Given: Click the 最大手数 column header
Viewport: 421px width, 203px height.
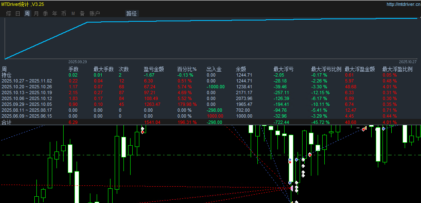Looking at the screenshot, I should coord(103,69).
